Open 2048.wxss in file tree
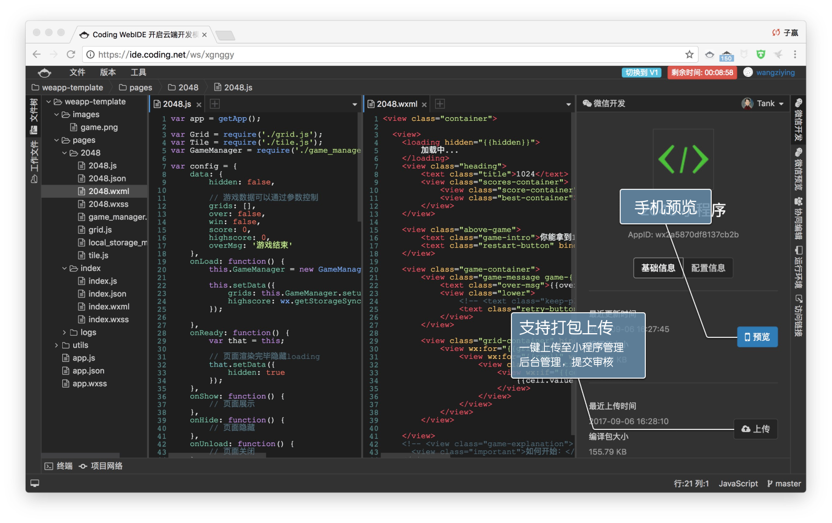832x523 pixels. point(103,204)
